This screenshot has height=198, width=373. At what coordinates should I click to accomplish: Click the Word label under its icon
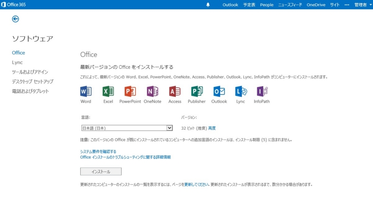pos(86,101)
